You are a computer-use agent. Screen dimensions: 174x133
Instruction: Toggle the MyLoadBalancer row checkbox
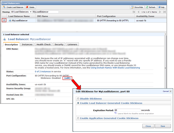4,20
